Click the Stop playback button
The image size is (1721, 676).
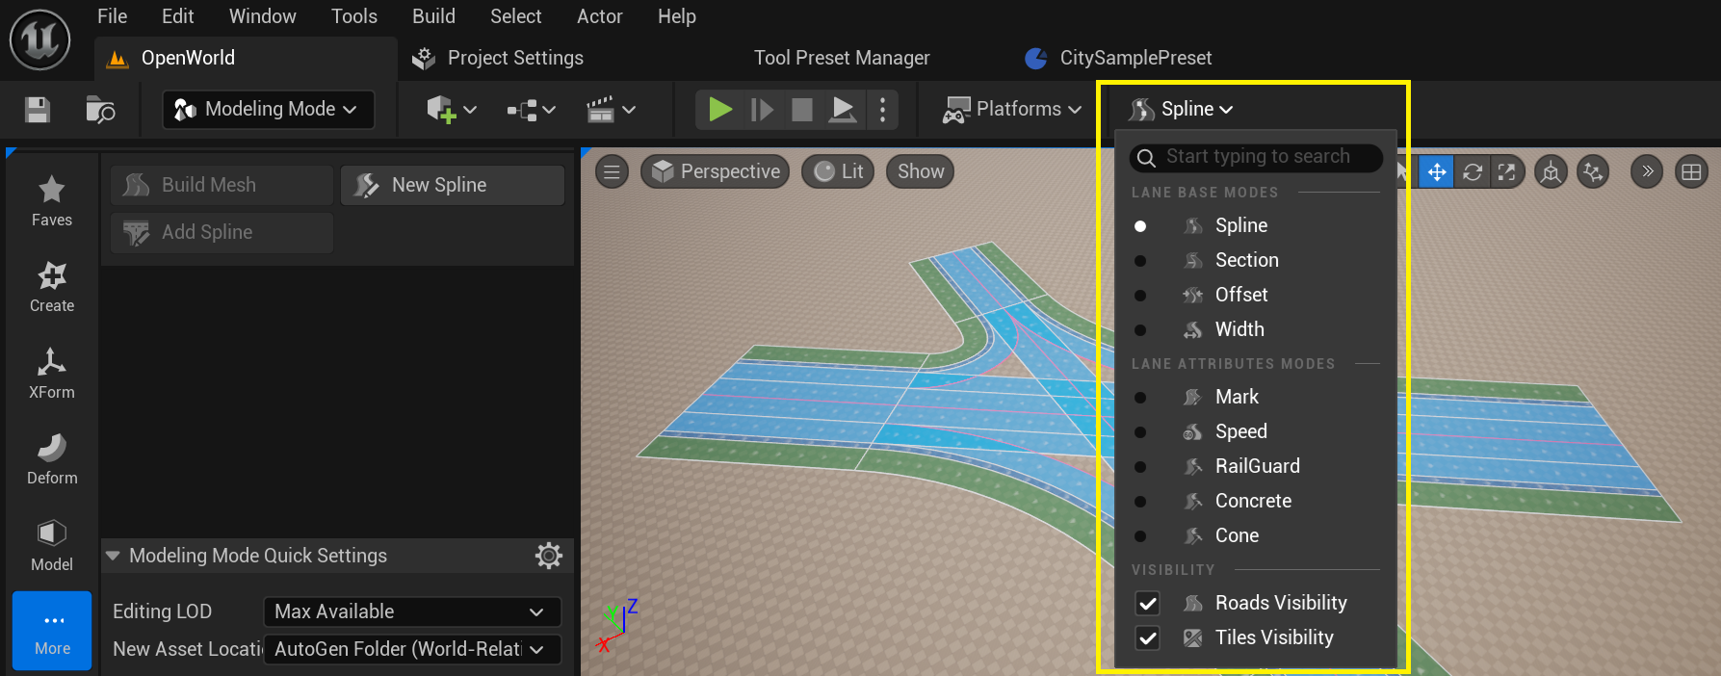(x=802, y=109)
